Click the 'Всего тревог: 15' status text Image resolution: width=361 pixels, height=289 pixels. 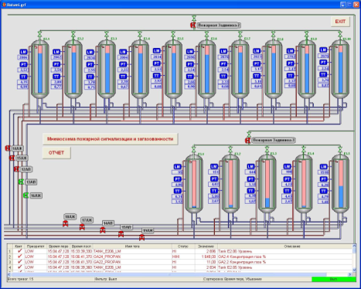(21, 279)
